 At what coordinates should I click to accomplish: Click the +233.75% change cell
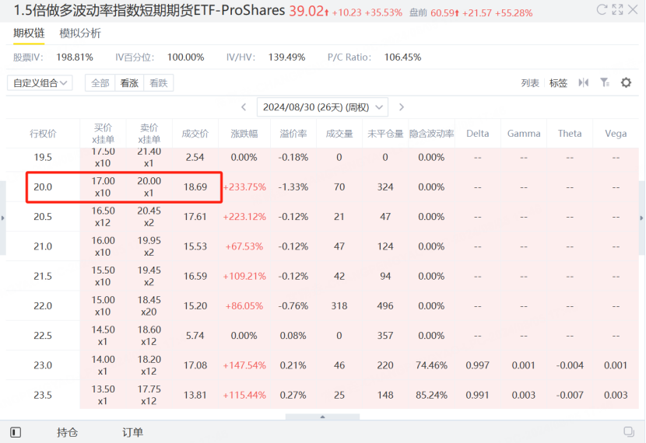coord(244,187)
